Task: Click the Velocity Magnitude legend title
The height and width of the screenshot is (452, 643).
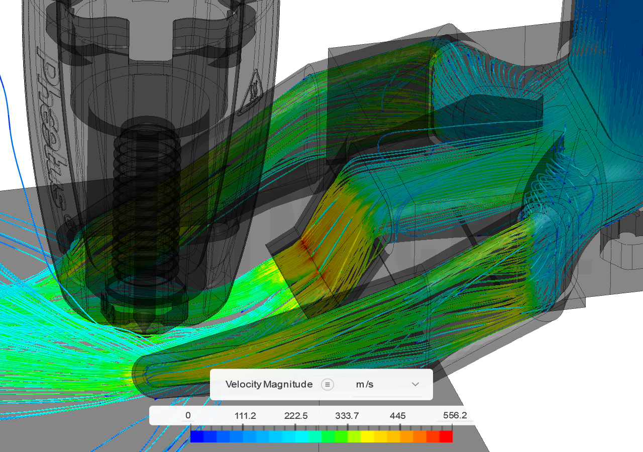Action: (269, 384)
